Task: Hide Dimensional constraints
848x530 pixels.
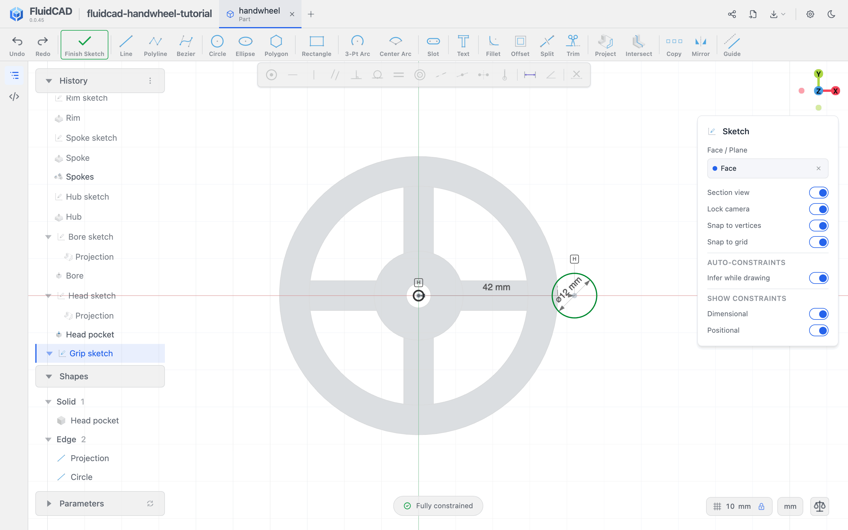Action: coord(819,314)
